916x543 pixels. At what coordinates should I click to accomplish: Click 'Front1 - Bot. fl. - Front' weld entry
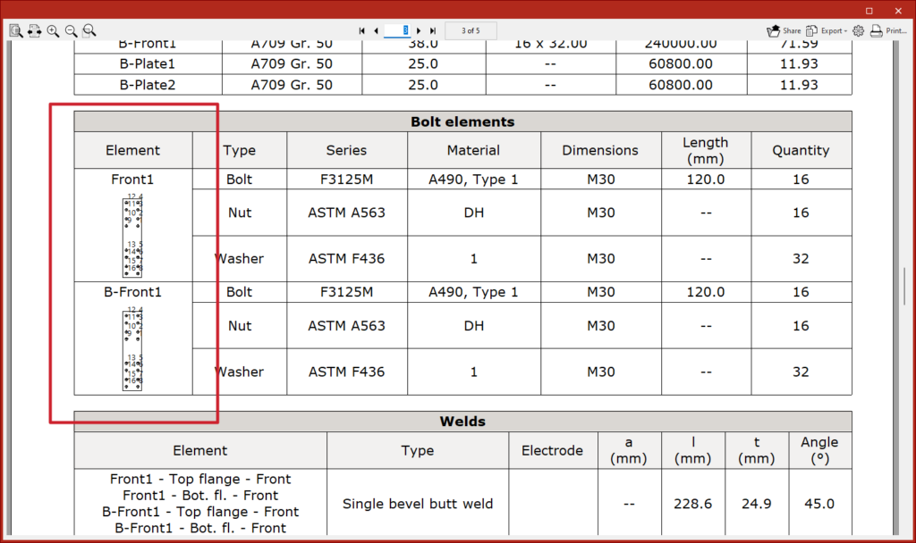click(x=199, y=495)
